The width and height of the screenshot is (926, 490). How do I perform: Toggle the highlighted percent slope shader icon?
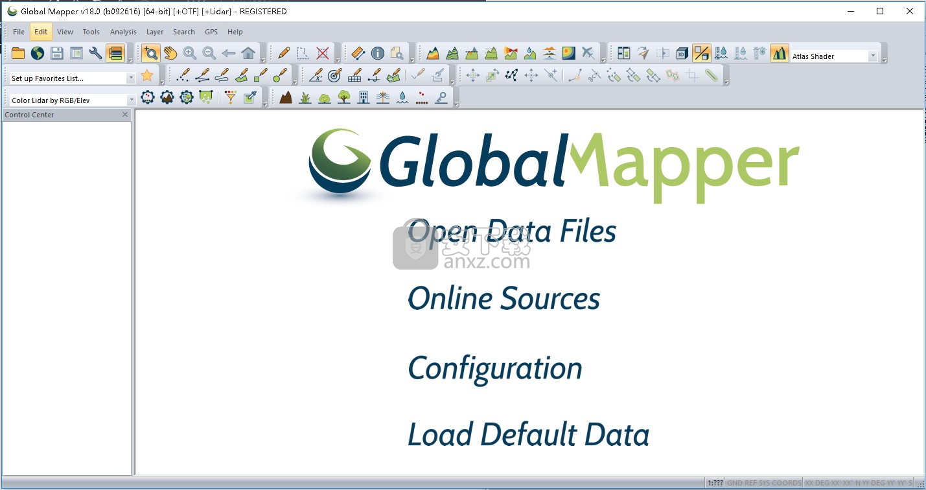coord(701,53)
